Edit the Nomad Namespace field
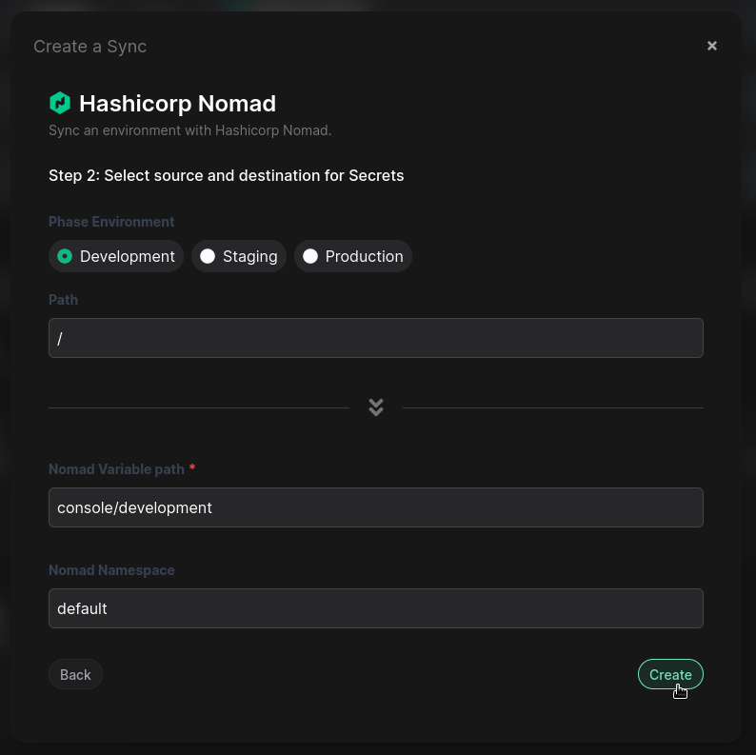Viewport: 756px width, 755px height. 375,608
